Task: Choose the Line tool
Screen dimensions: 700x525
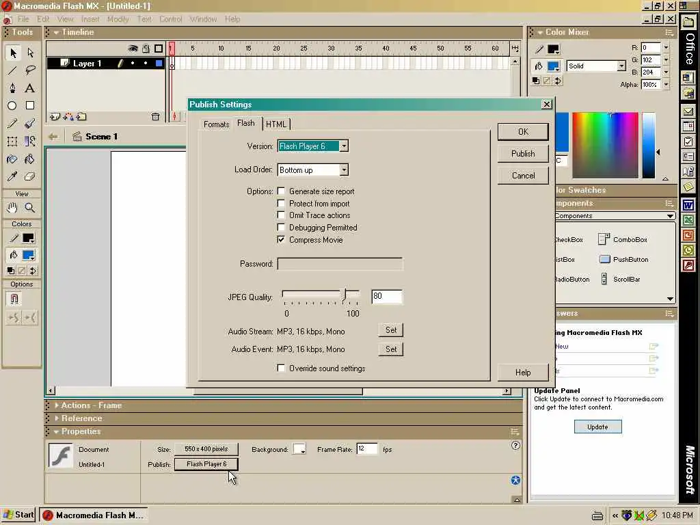Action: [x=12, y=70]
